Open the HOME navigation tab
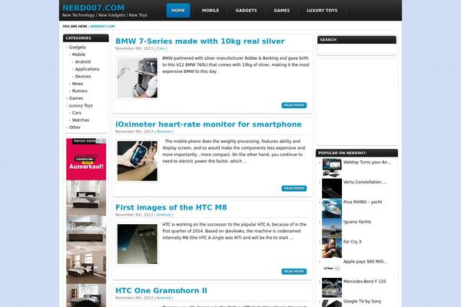This screenshot has width=461, height=307. click(178, 11)
